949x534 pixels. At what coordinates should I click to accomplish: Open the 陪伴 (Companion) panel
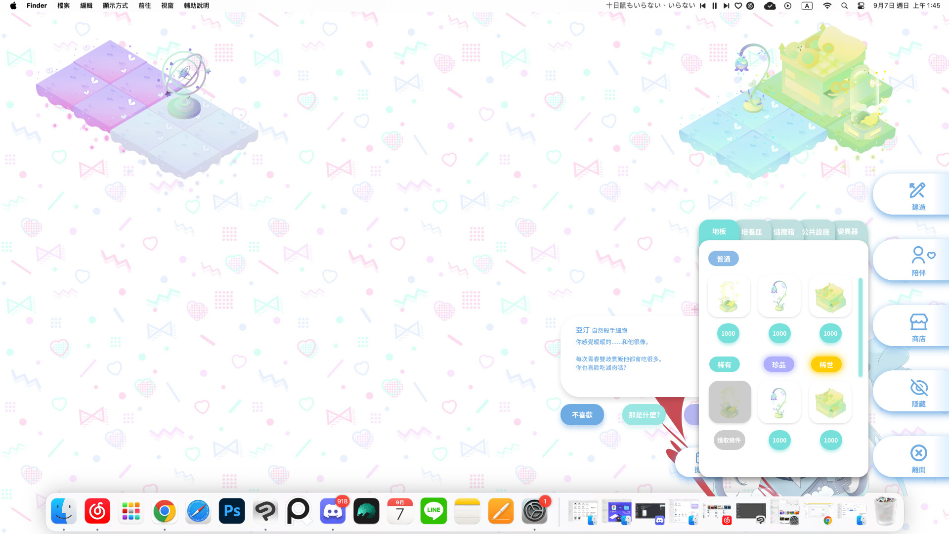point(918,260)
